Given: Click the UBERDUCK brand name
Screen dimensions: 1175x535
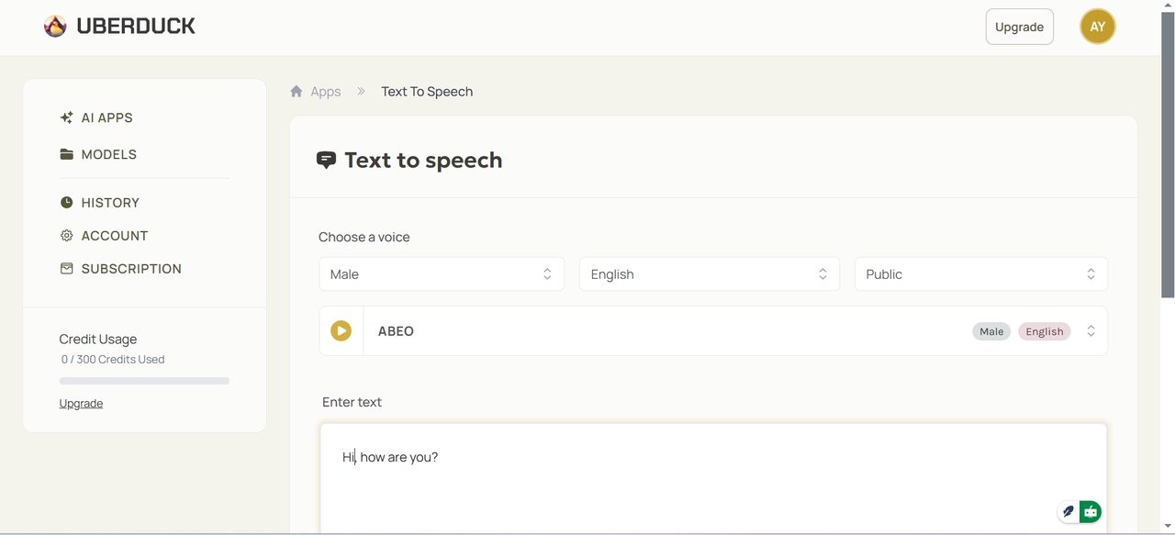Looking at the screenshot, I should click(x=136, y=27).
